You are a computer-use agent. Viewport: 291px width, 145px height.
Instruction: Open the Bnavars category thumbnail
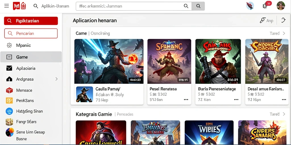155,133
